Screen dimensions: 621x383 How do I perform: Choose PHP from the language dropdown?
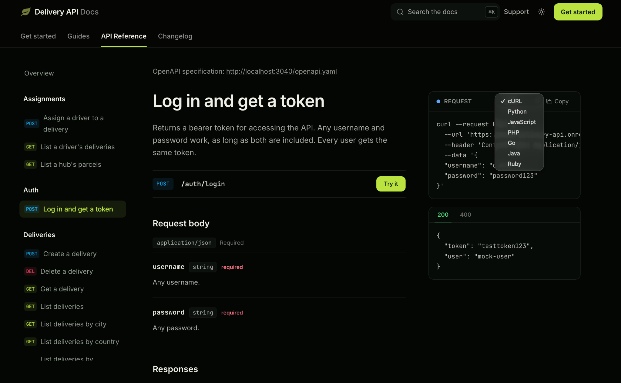pos(519,133)
